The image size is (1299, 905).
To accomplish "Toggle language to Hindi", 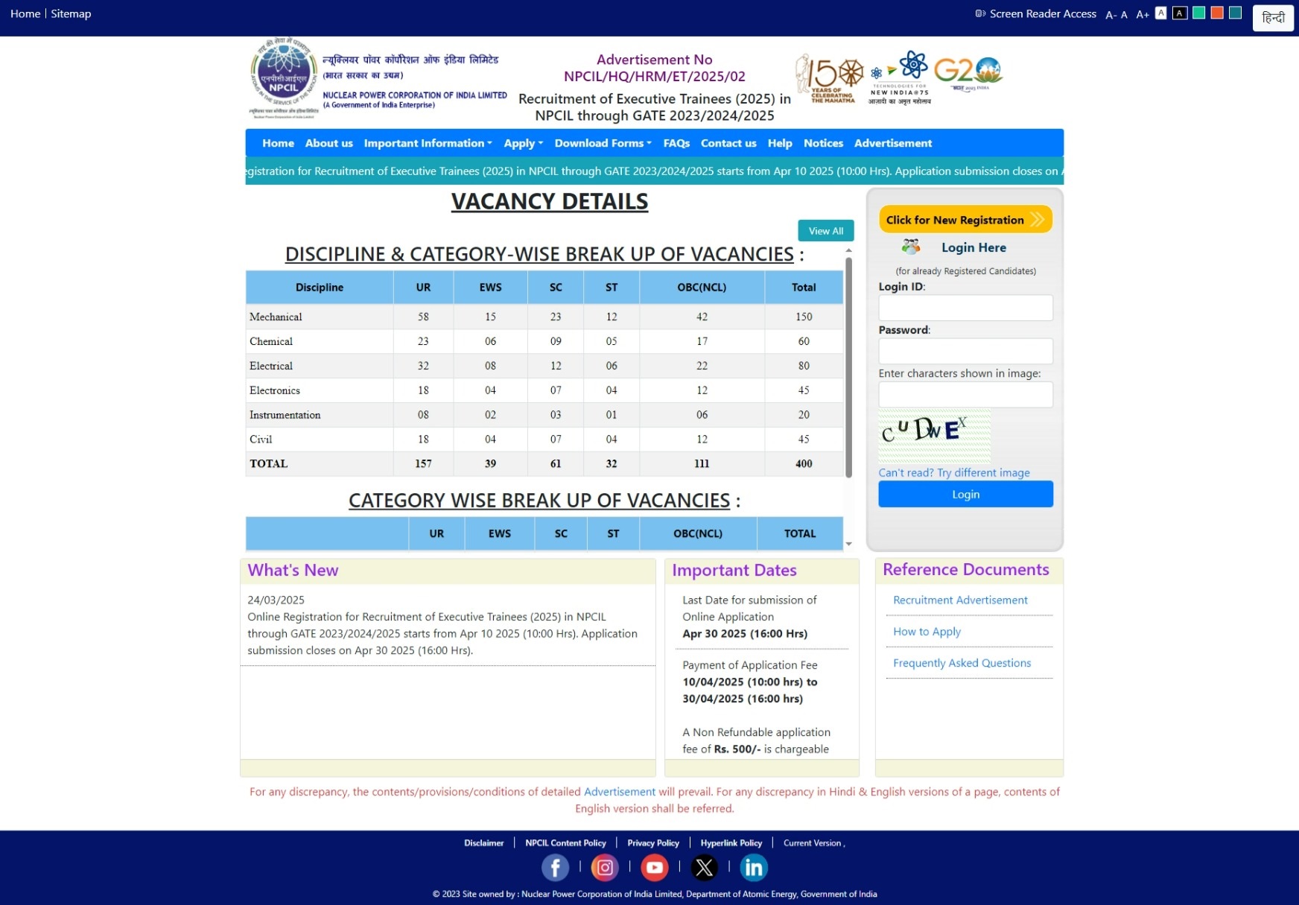I will click(x=1273, y=18).
